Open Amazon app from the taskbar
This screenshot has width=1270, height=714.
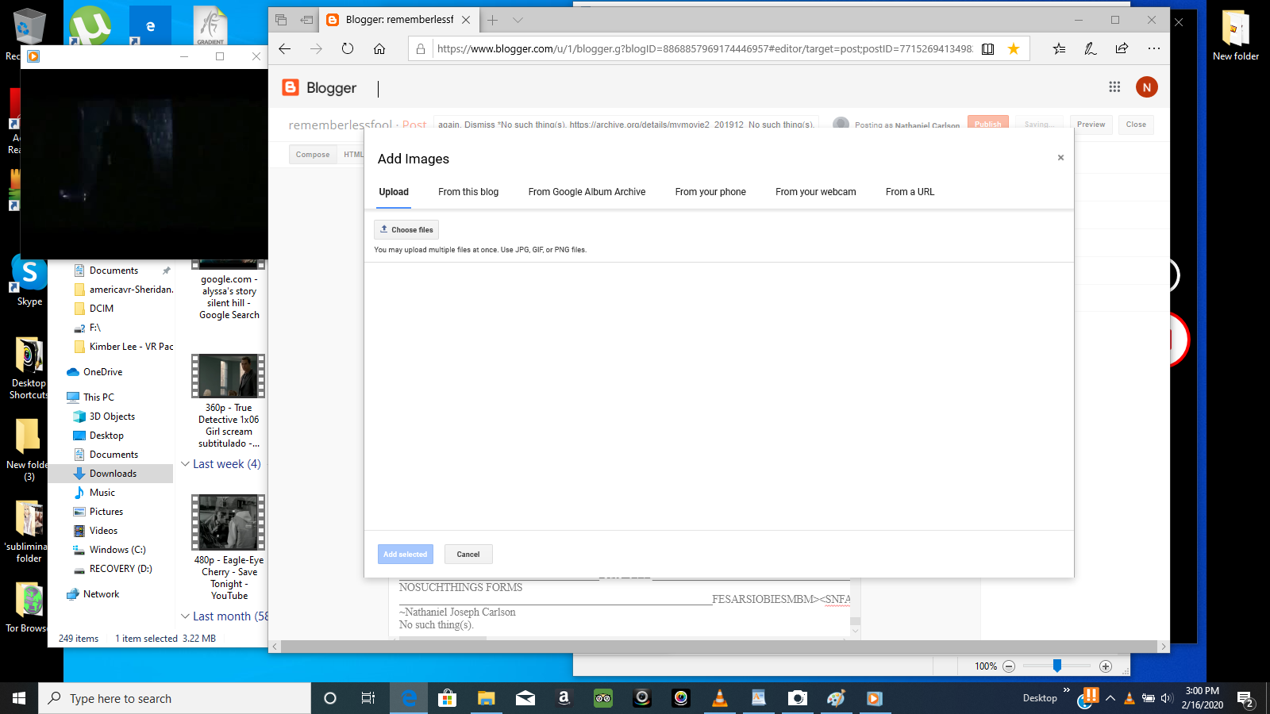pos(564,698)
